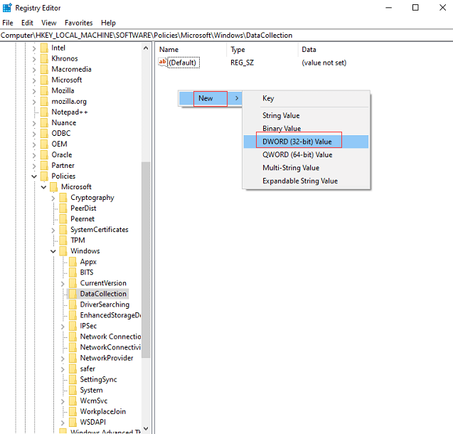The height and width of the screenshot is (434, 453).
Task: Click the Name column header
Action: [191, 49]
